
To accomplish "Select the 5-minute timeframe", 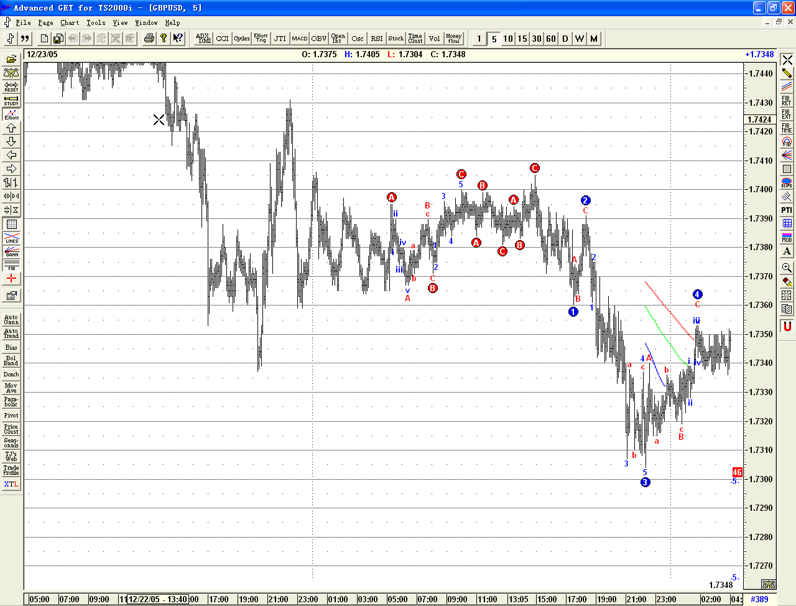I will (x=494, y=39).
